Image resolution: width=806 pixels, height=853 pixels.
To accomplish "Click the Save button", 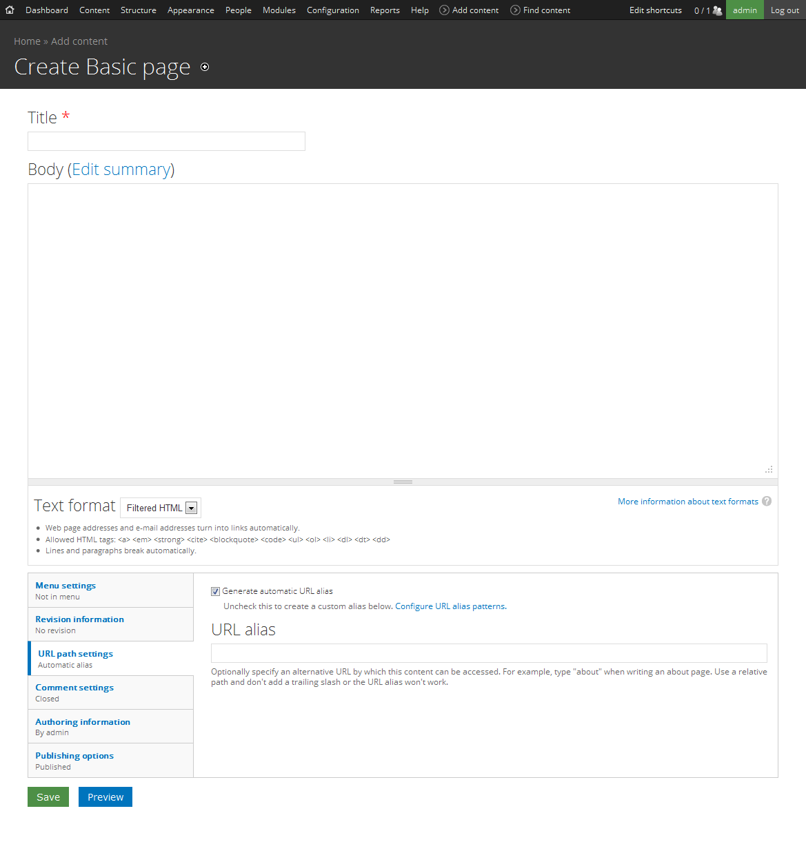I will pos(48,797).
